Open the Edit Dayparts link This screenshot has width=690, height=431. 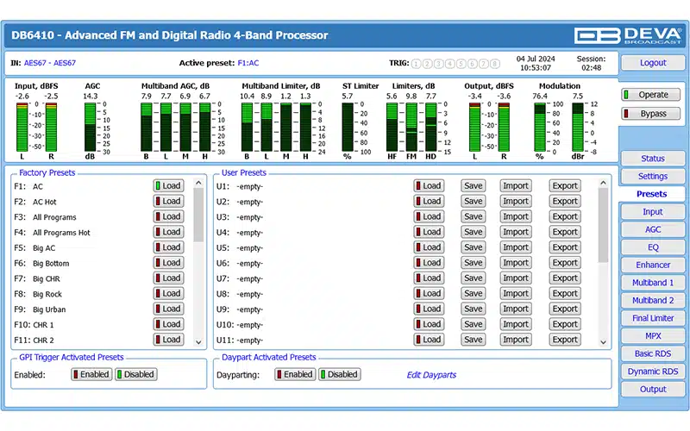click(431, 375)
